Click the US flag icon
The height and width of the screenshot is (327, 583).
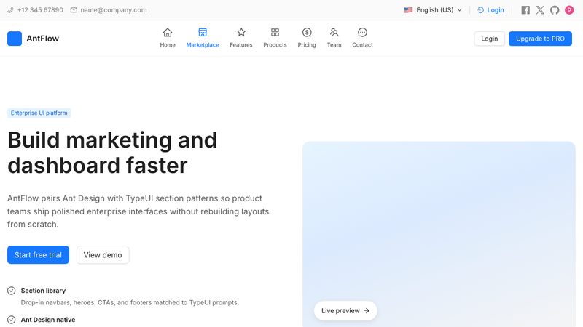408,10
